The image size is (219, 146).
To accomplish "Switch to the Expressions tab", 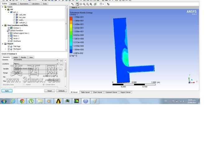I will tap(24, 4).
